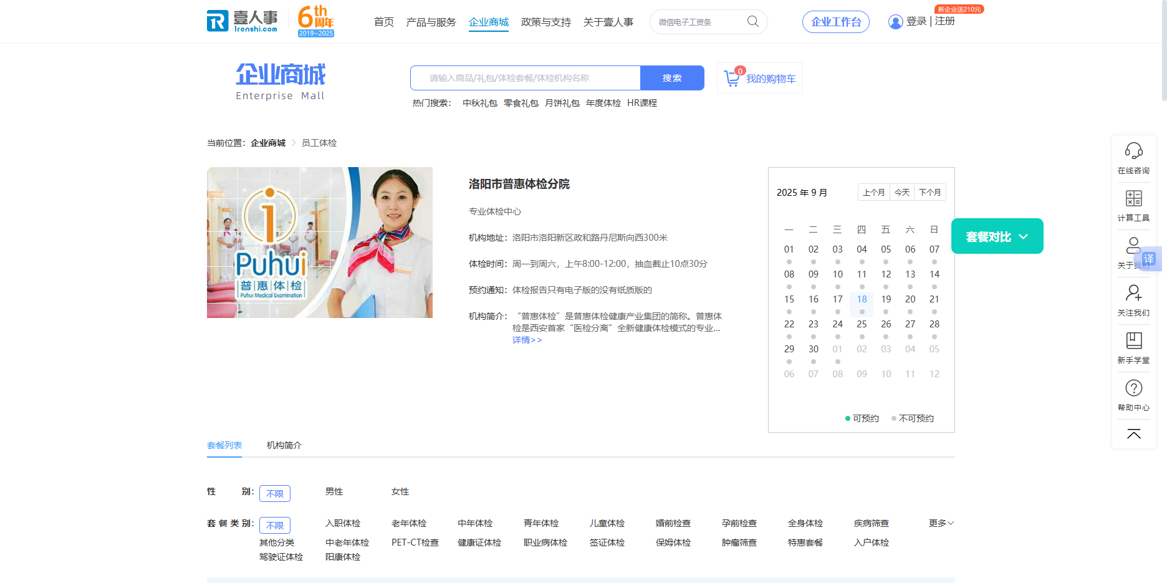The image size is (1167, 583).
Task: Click 企业商城 breadcrumb link
Action: [x=268, y=143]
